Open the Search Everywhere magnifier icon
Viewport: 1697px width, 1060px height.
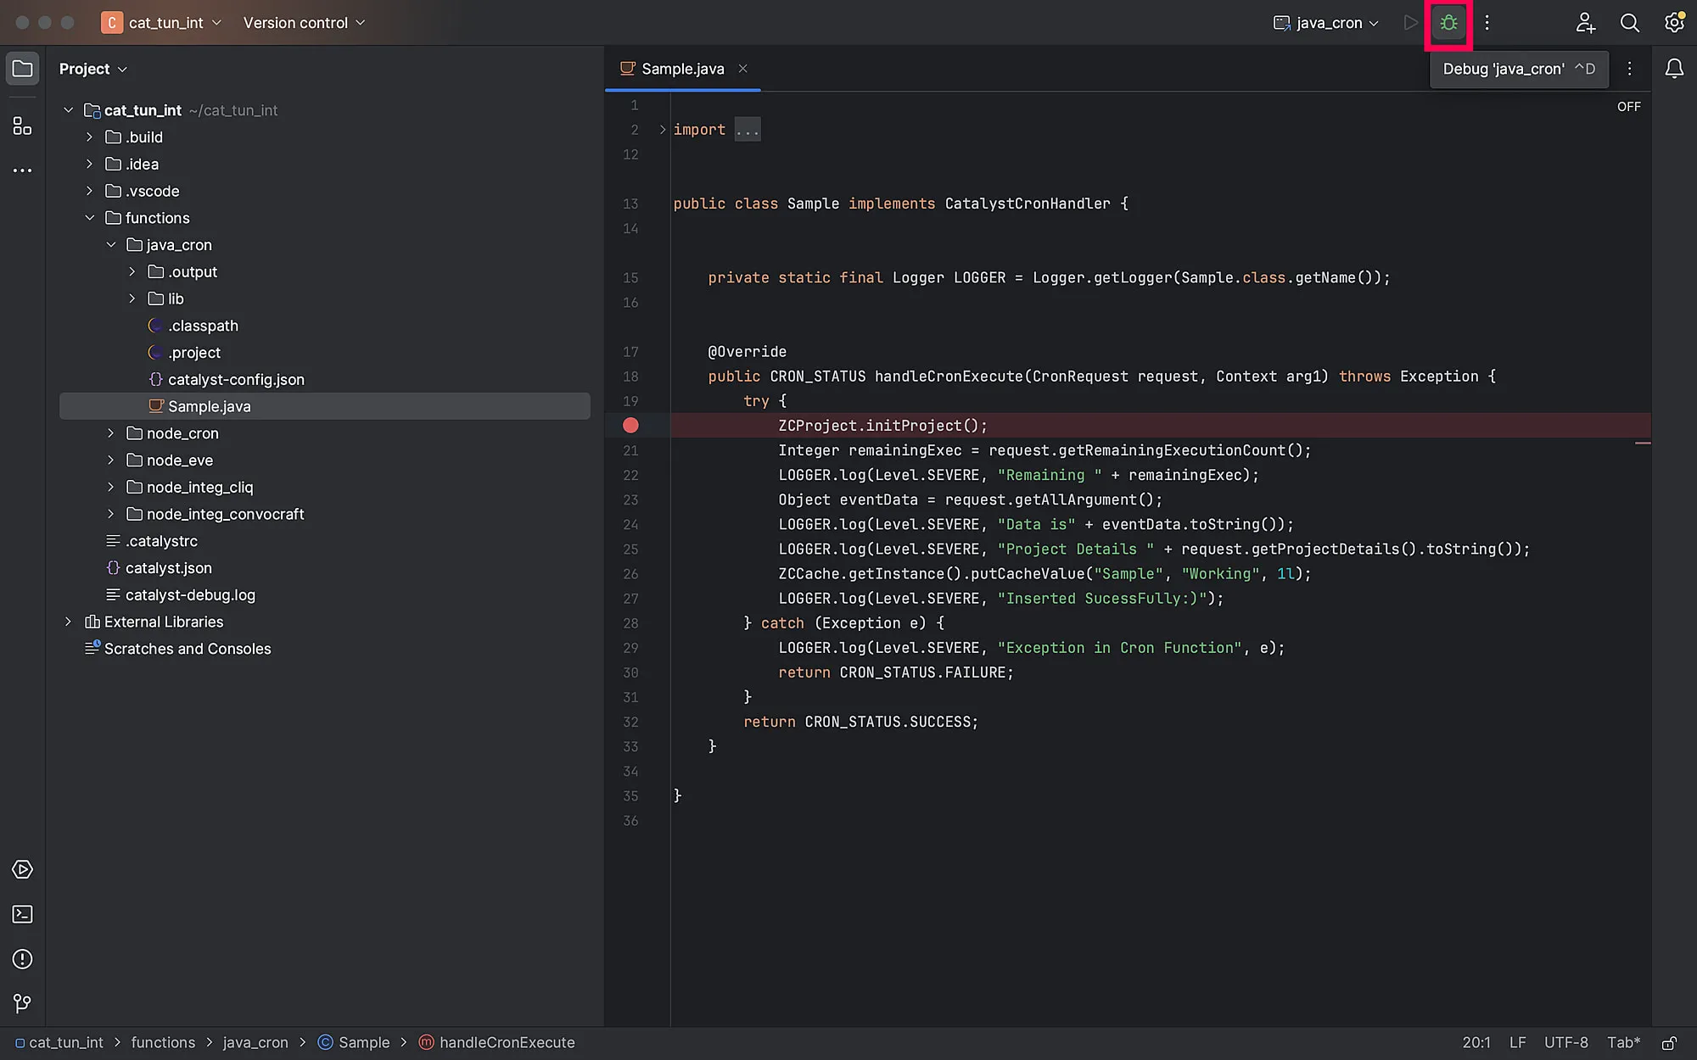(x=1629, y=23)
